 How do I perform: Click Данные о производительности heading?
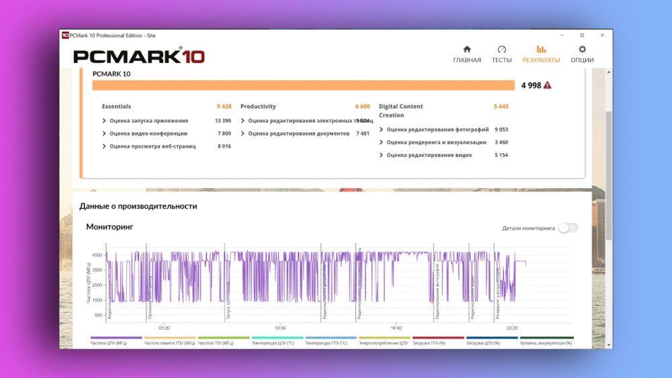[x=138, y=206]
